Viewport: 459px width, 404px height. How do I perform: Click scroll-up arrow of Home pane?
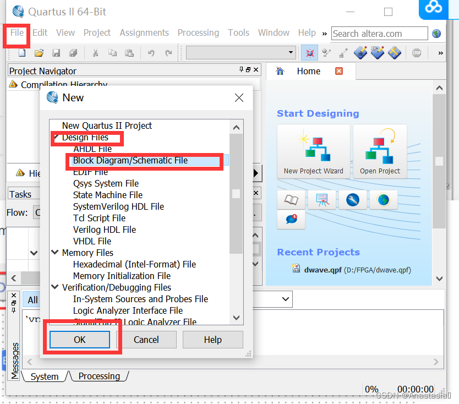point(439,88)
